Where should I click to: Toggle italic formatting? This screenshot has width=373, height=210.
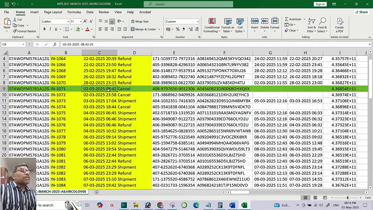(50, 29)
